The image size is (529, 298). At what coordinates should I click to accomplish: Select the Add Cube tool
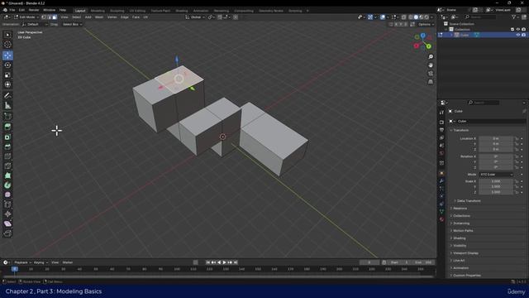pos(7,117)
